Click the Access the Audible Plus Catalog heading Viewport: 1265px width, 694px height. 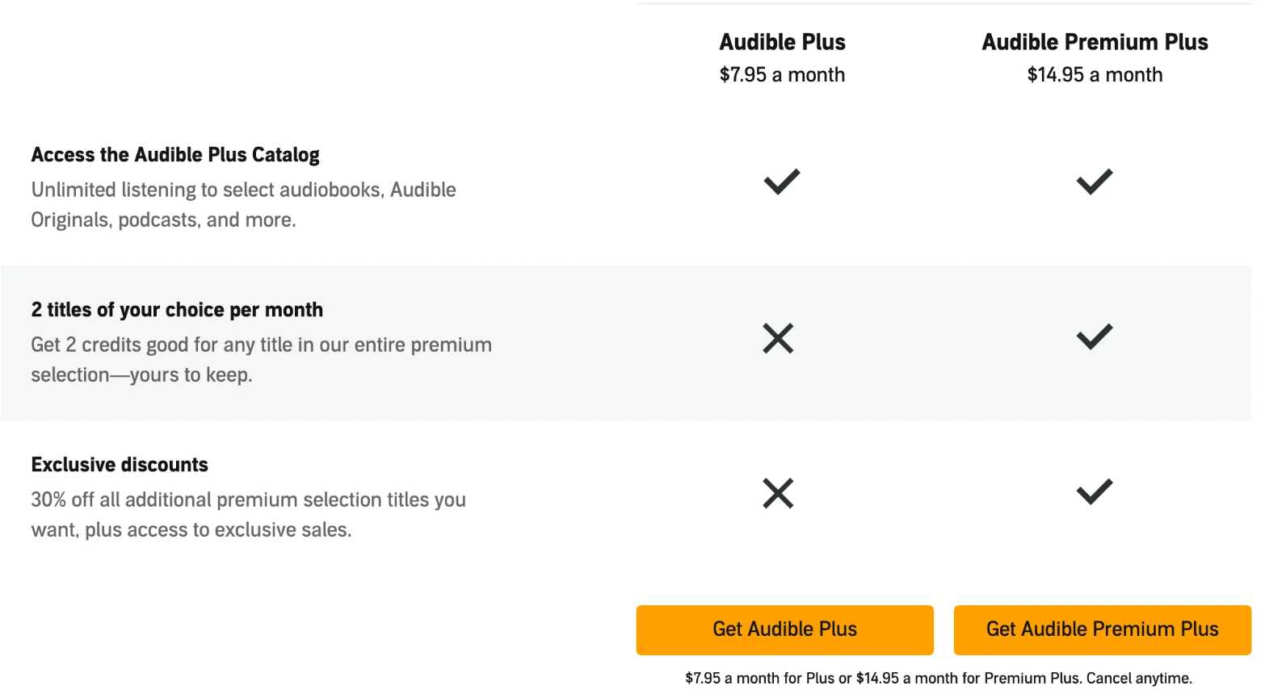pyautogui.click(x=175, y=155)
